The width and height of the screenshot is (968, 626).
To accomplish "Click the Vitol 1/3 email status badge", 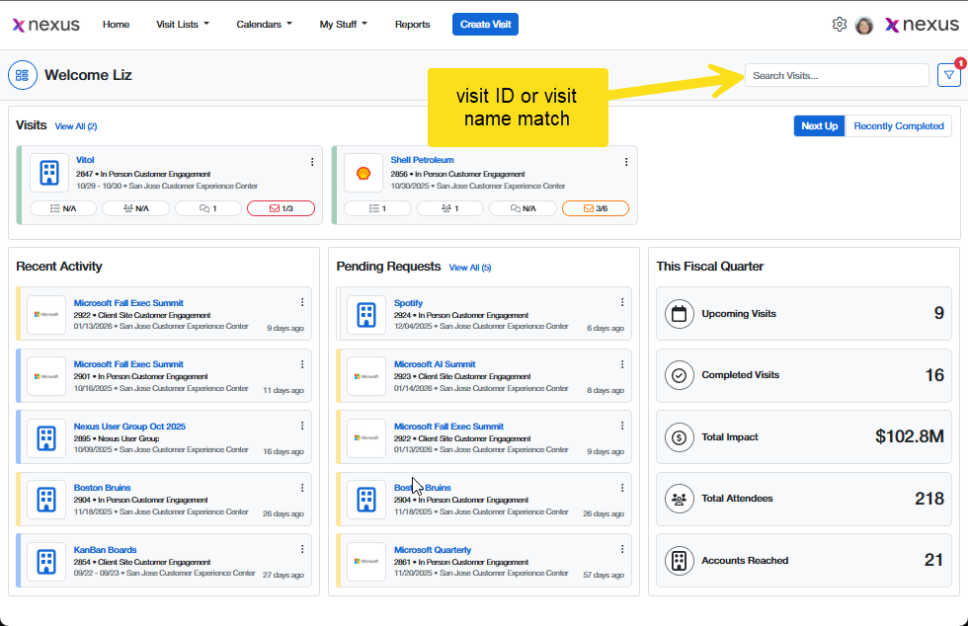I will [x=281, y=208].
